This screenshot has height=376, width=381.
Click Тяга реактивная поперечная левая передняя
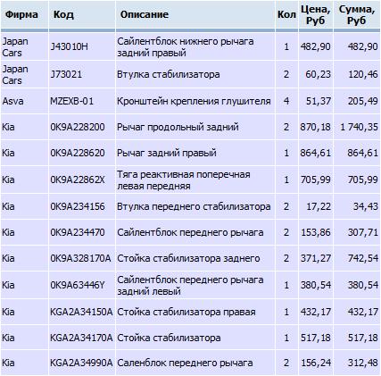[184, 180]
